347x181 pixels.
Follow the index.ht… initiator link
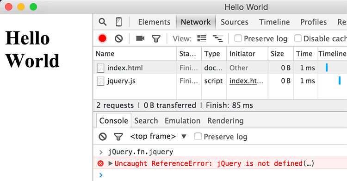[246, 81]
